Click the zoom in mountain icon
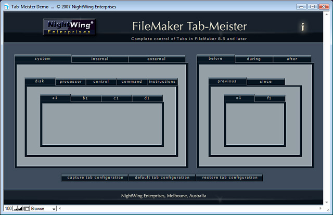Screen dimensions: 333x215 20,209
